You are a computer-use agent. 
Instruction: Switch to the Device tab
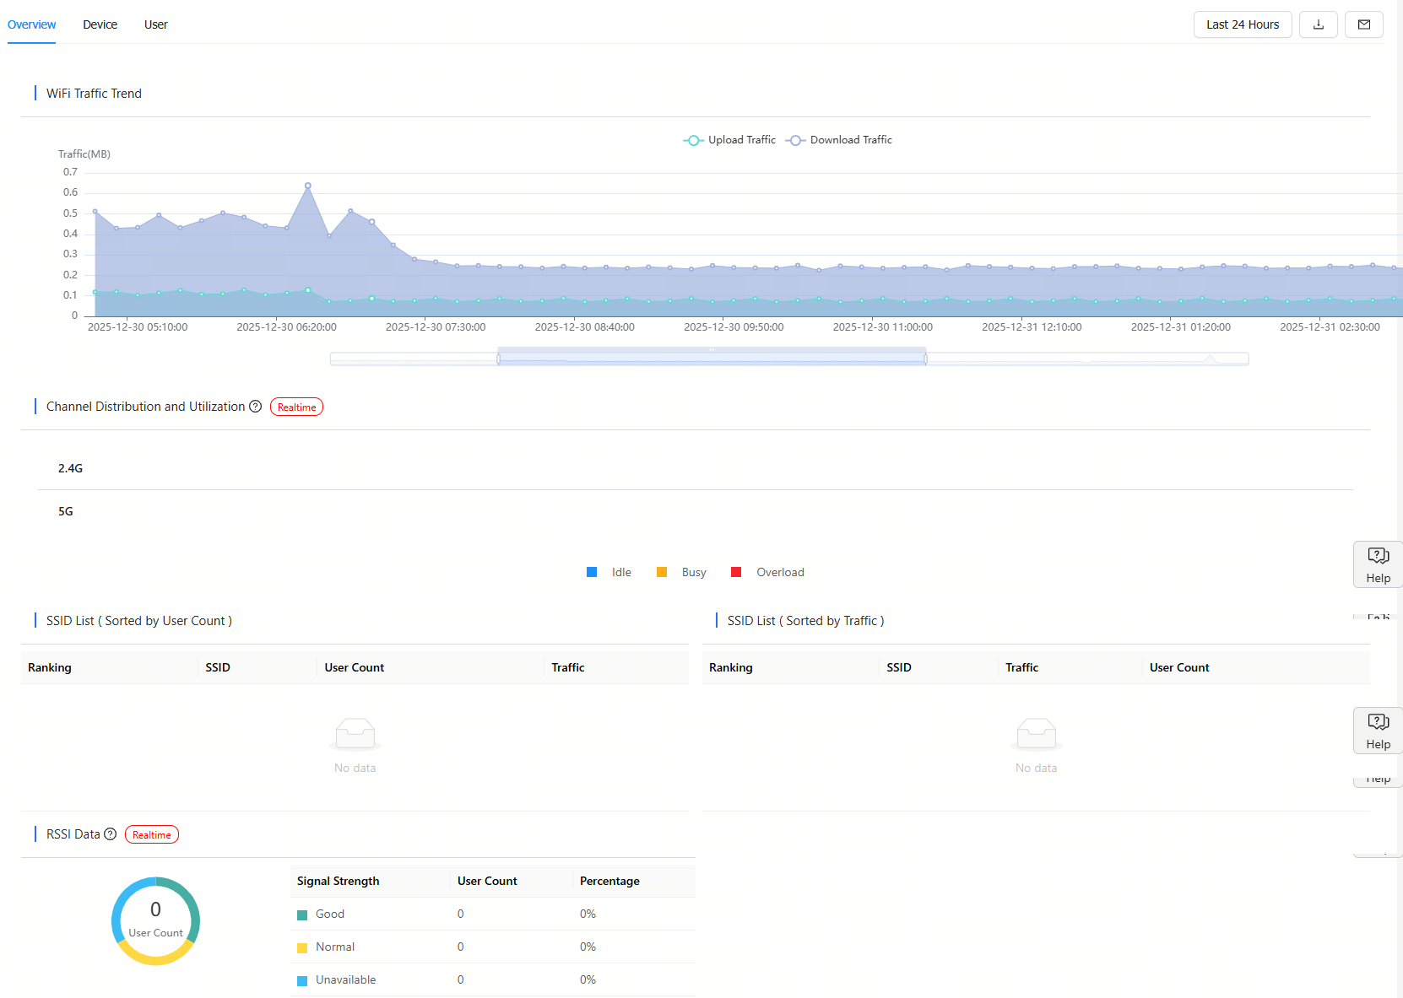(x=100, y=24)
